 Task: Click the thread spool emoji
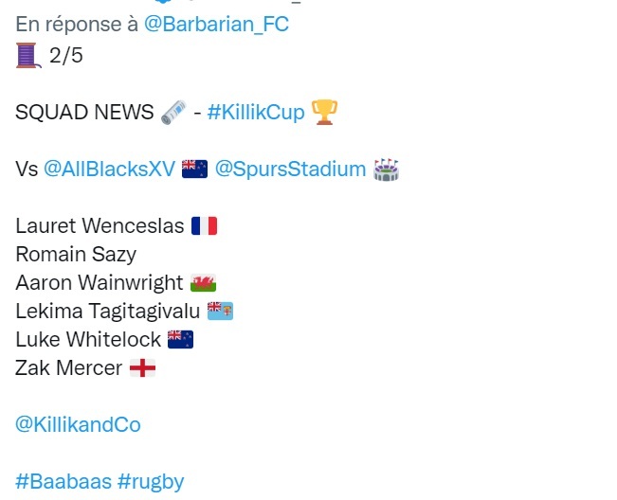click(27, 56)
